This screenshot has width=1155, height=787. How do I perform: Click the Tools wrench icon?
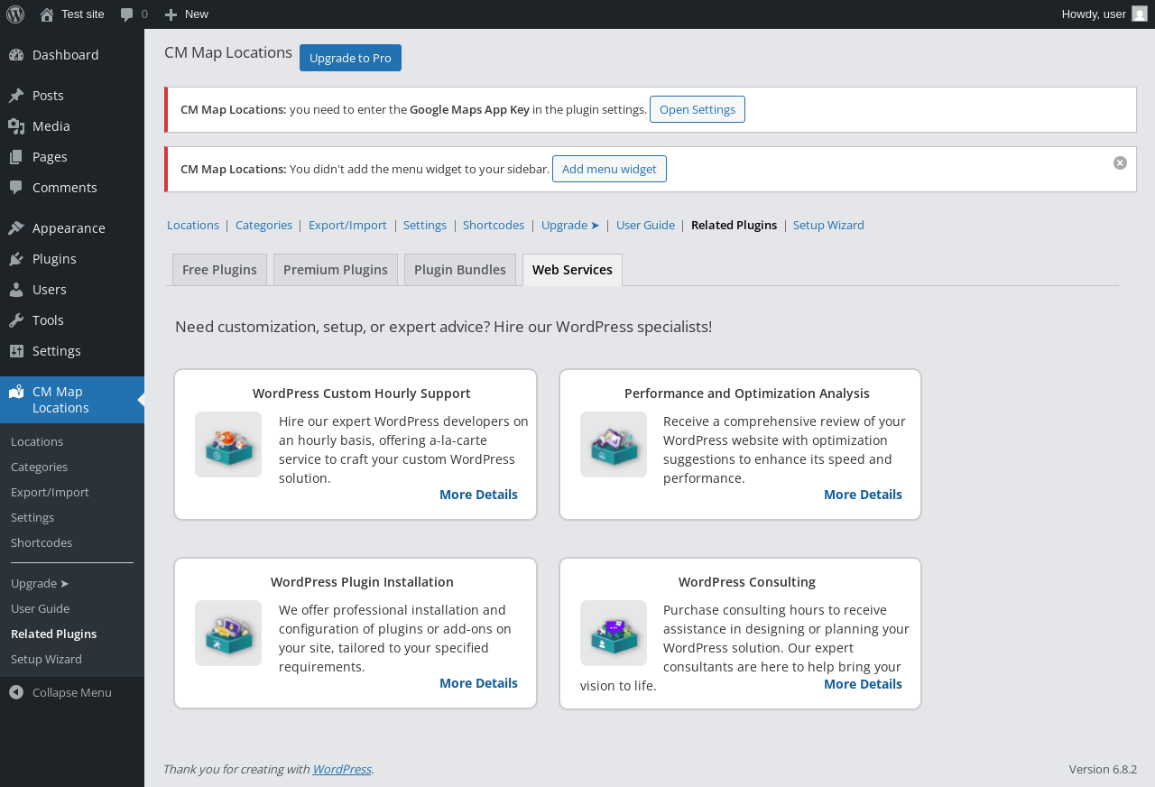point(16,320)
